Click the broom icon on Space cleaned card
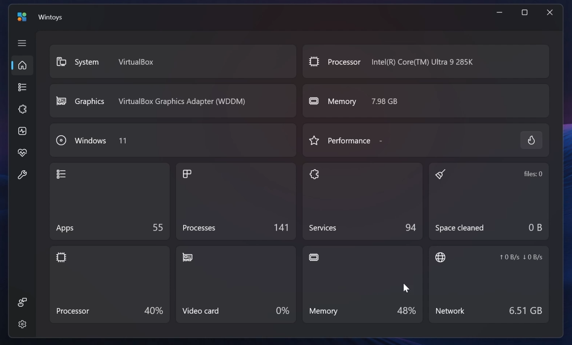The image size is (572, 345). 441,174
